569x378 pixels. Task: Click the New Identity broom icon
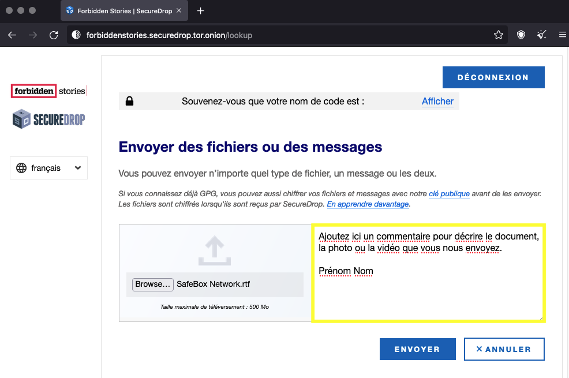[x=541, y=35]
